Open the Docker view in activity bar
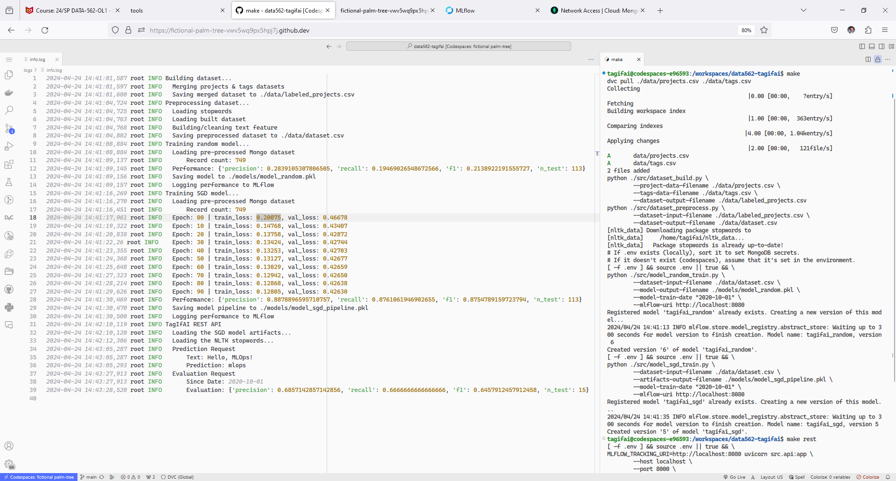 click(9, 93)
